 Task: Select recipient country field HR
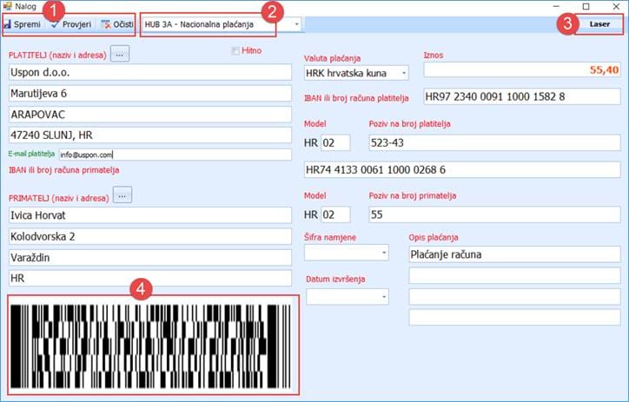[150, 278]
